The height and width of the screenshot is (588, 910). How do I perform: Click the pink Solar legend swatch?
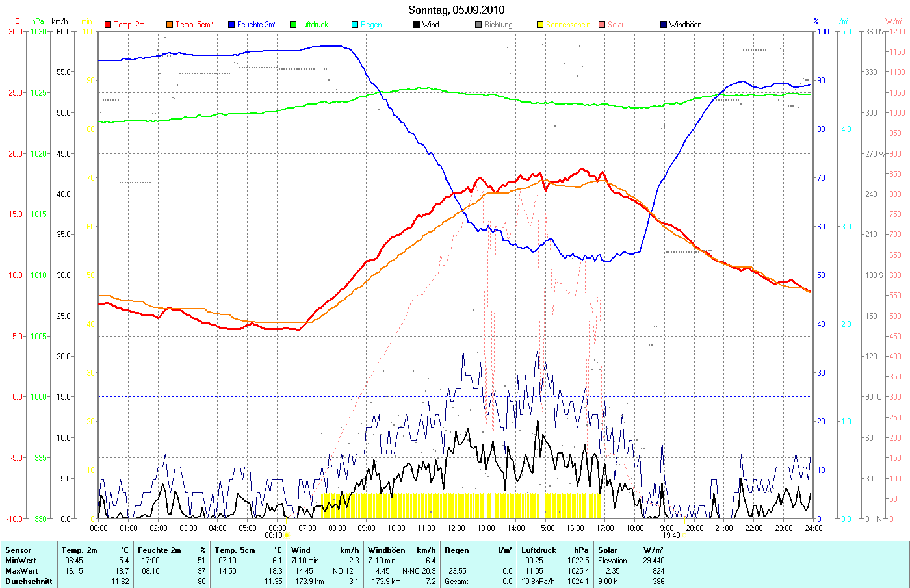pyautogui.click(x=602, y=25)
